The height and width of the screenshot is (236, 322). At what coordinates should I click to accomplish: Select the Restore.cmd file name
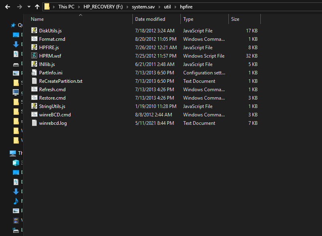[x=52, y=98]
